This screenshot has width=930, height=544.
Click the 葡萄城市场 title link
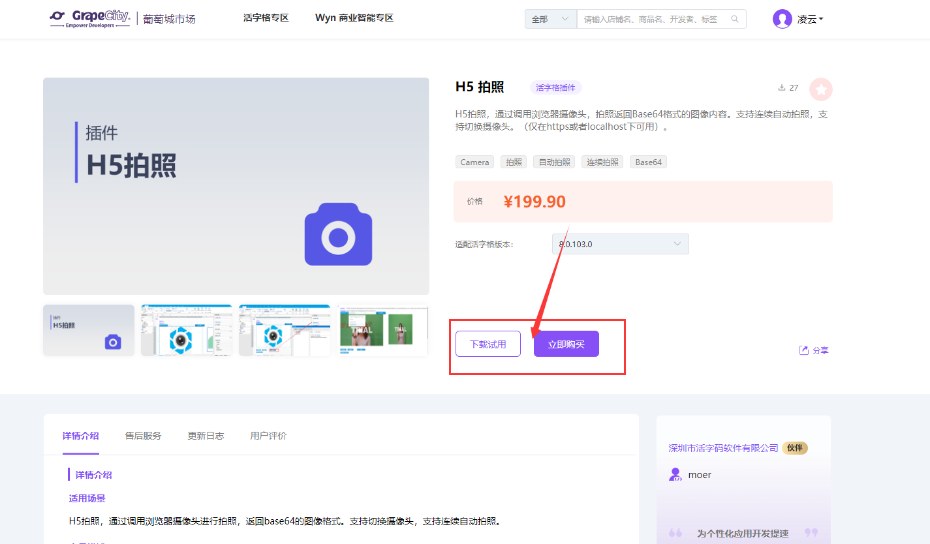pyautogui.click(x=170, y=19)
